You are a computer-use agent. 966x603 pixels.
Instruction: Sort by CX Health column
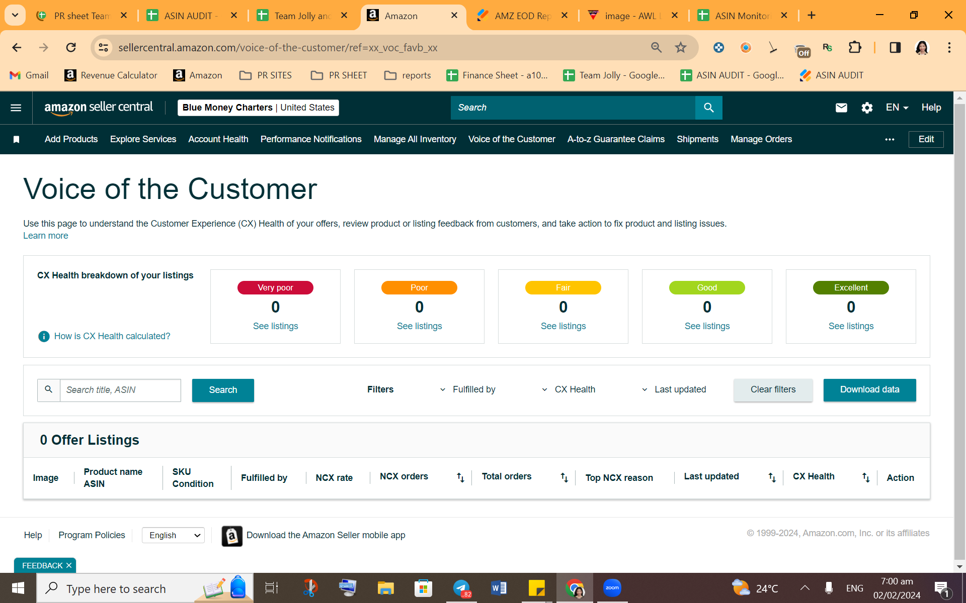point(866,477)
